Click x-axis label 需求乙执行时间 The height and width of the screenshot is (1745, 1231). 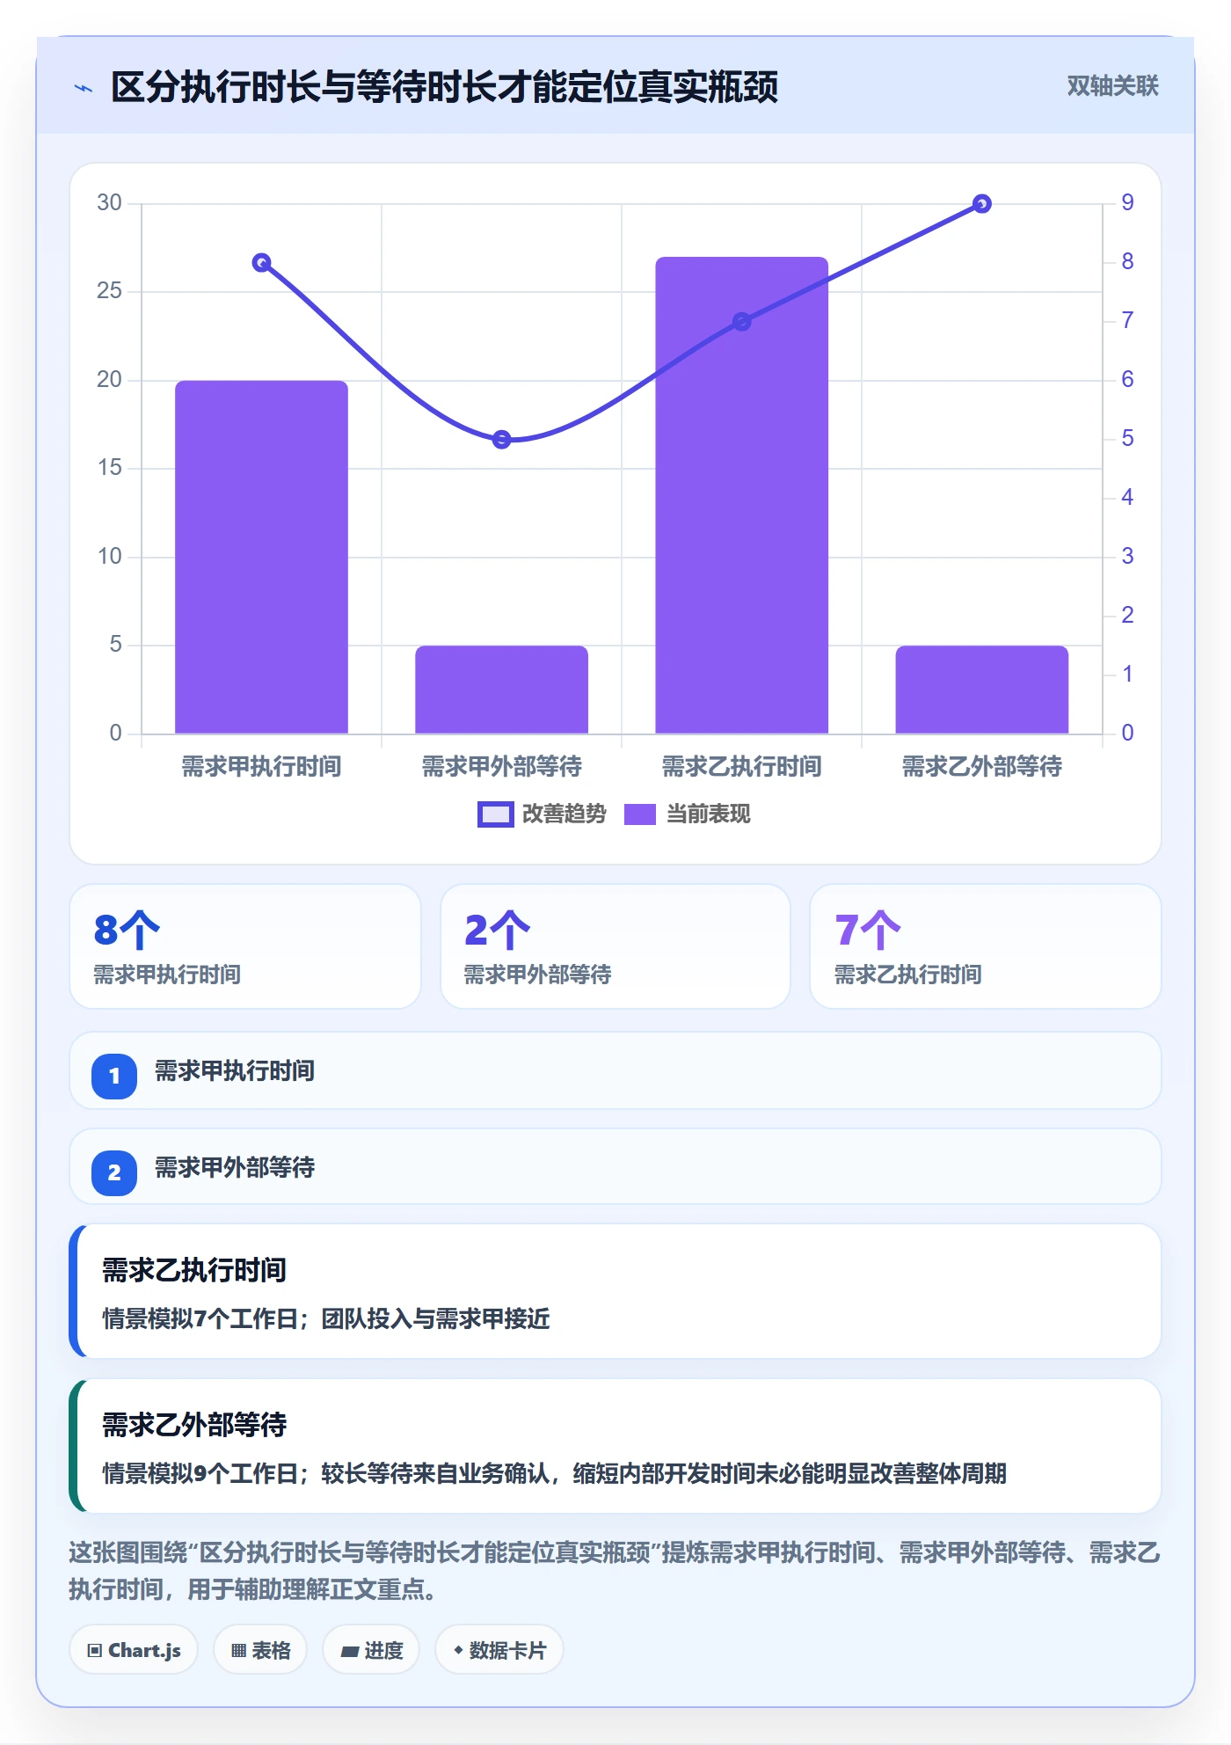pos(741,767)
